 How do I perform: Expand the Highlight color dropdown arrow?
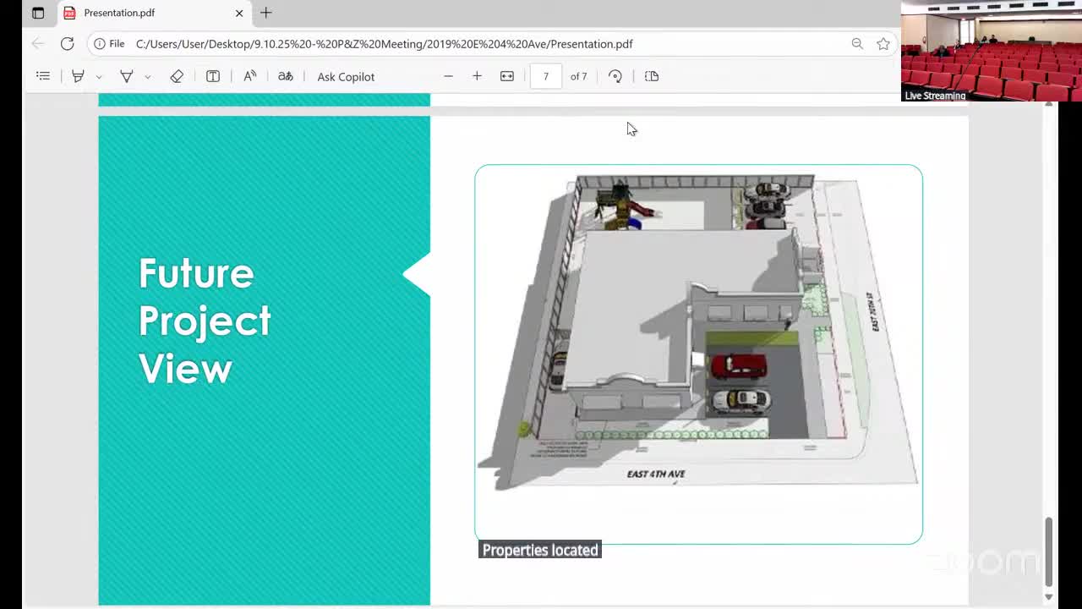[99, 77]
